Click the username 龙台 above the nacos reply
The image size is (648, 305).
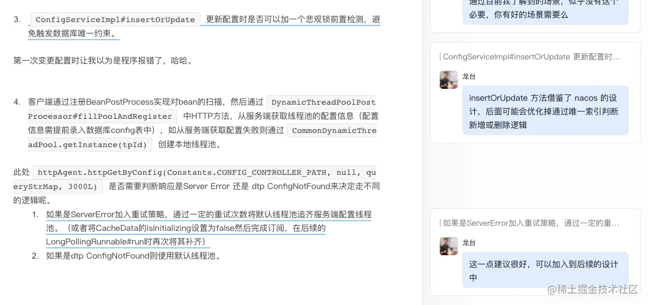469,77
